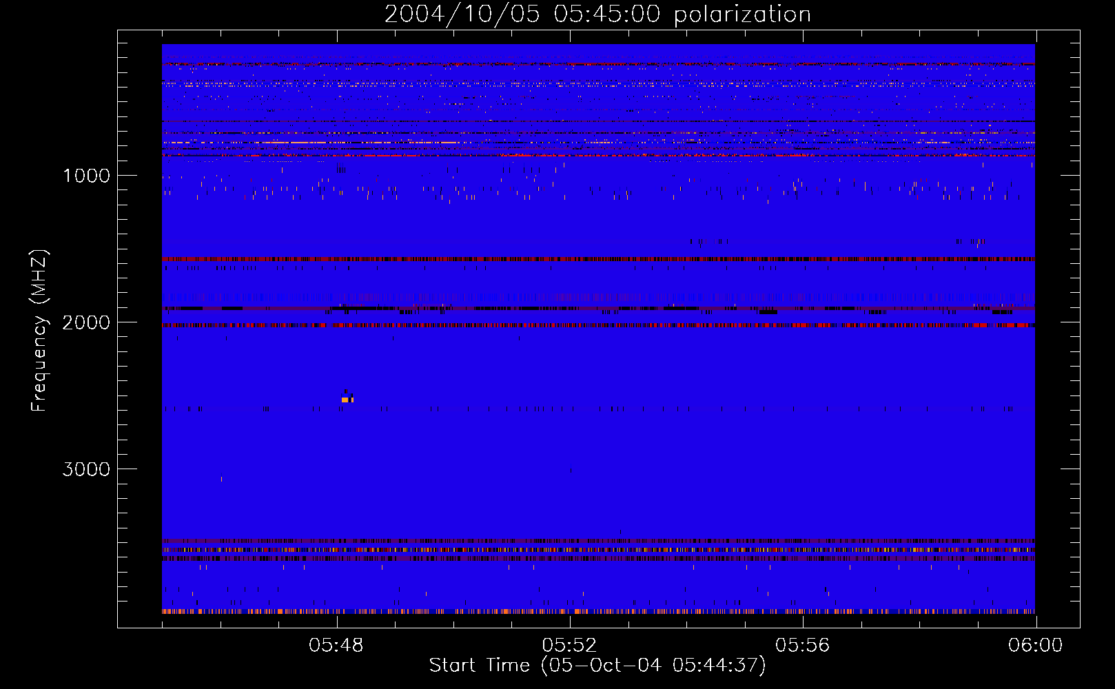1115x689 pixels.
Task: Select the 06:00 time axis label
Action: [x=1035, y=646]
